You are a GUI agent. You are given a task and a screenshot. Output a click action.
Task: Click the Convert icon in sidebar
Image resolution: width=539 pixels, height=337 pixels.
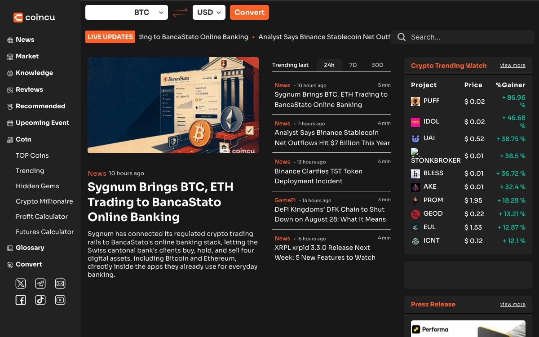[10, 265]
